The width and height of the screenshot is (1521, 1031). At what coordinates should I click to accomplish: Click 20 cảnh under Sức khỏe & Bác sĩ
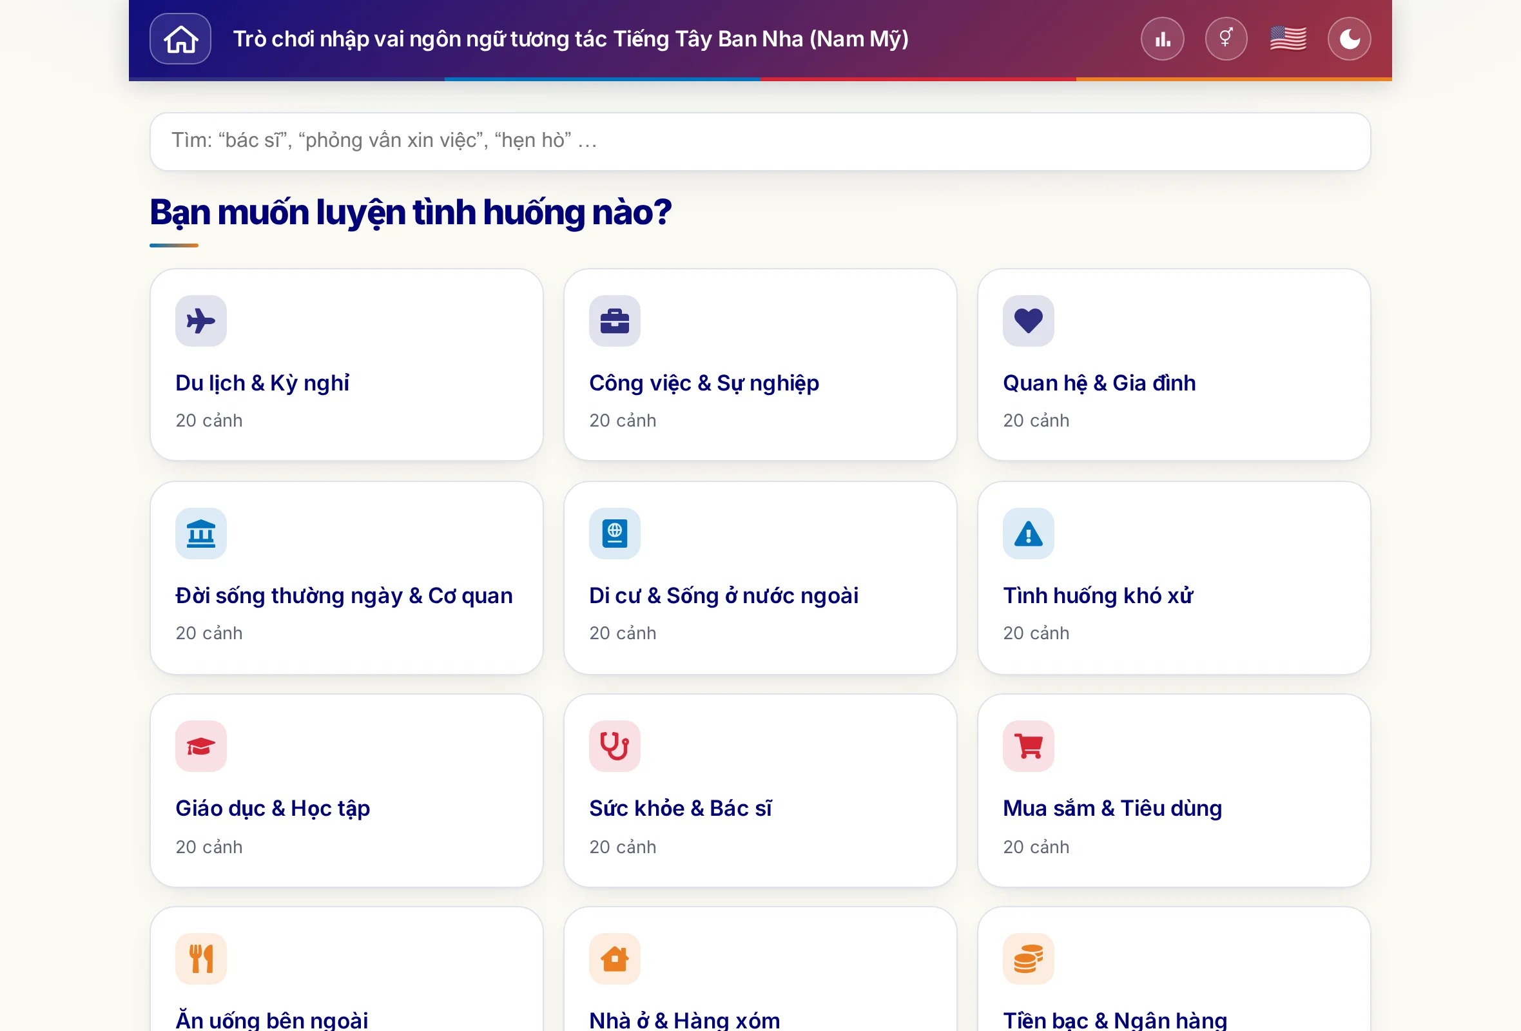tap(623, 847)
